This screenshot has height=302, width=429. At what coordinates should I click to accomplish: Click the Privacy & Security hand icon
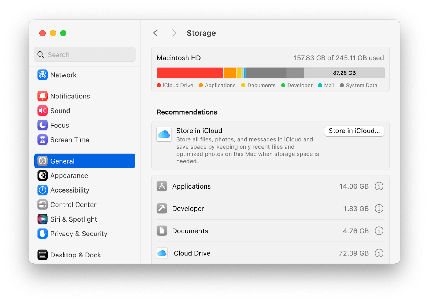(42, 234)
